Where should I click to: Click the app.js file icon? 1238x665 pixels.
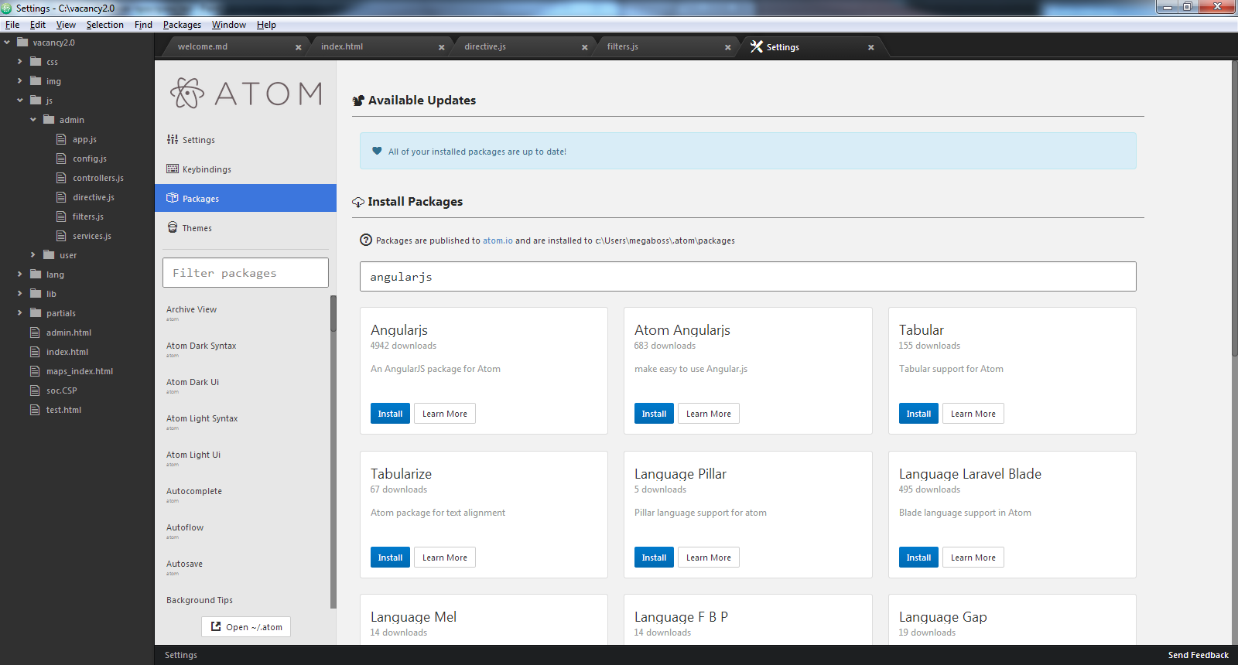[61, 139]
